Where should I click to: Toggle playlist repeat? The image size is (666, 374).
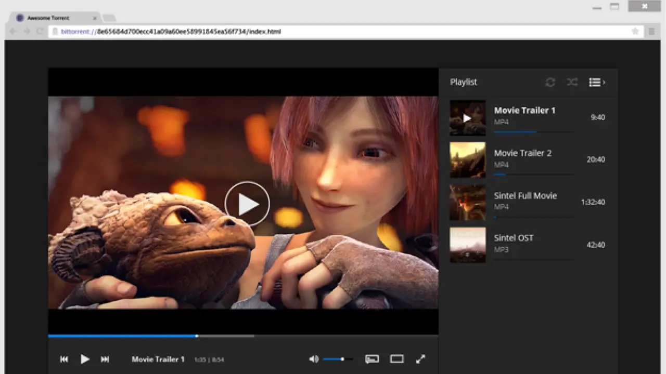550,82
